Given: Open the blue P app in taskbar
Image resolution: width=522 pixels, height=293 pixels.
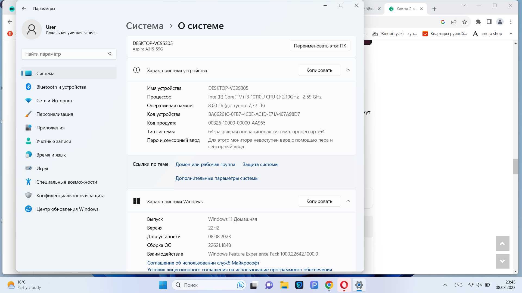Looking at the screenshot, I should 314,285.
